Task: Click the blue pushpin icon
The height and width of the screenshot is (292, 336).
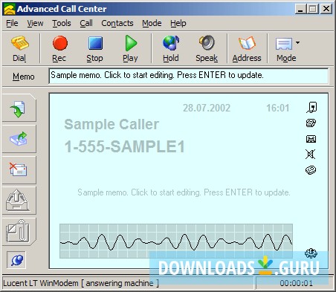Action: pyautogui.click(x=16, y=260)
